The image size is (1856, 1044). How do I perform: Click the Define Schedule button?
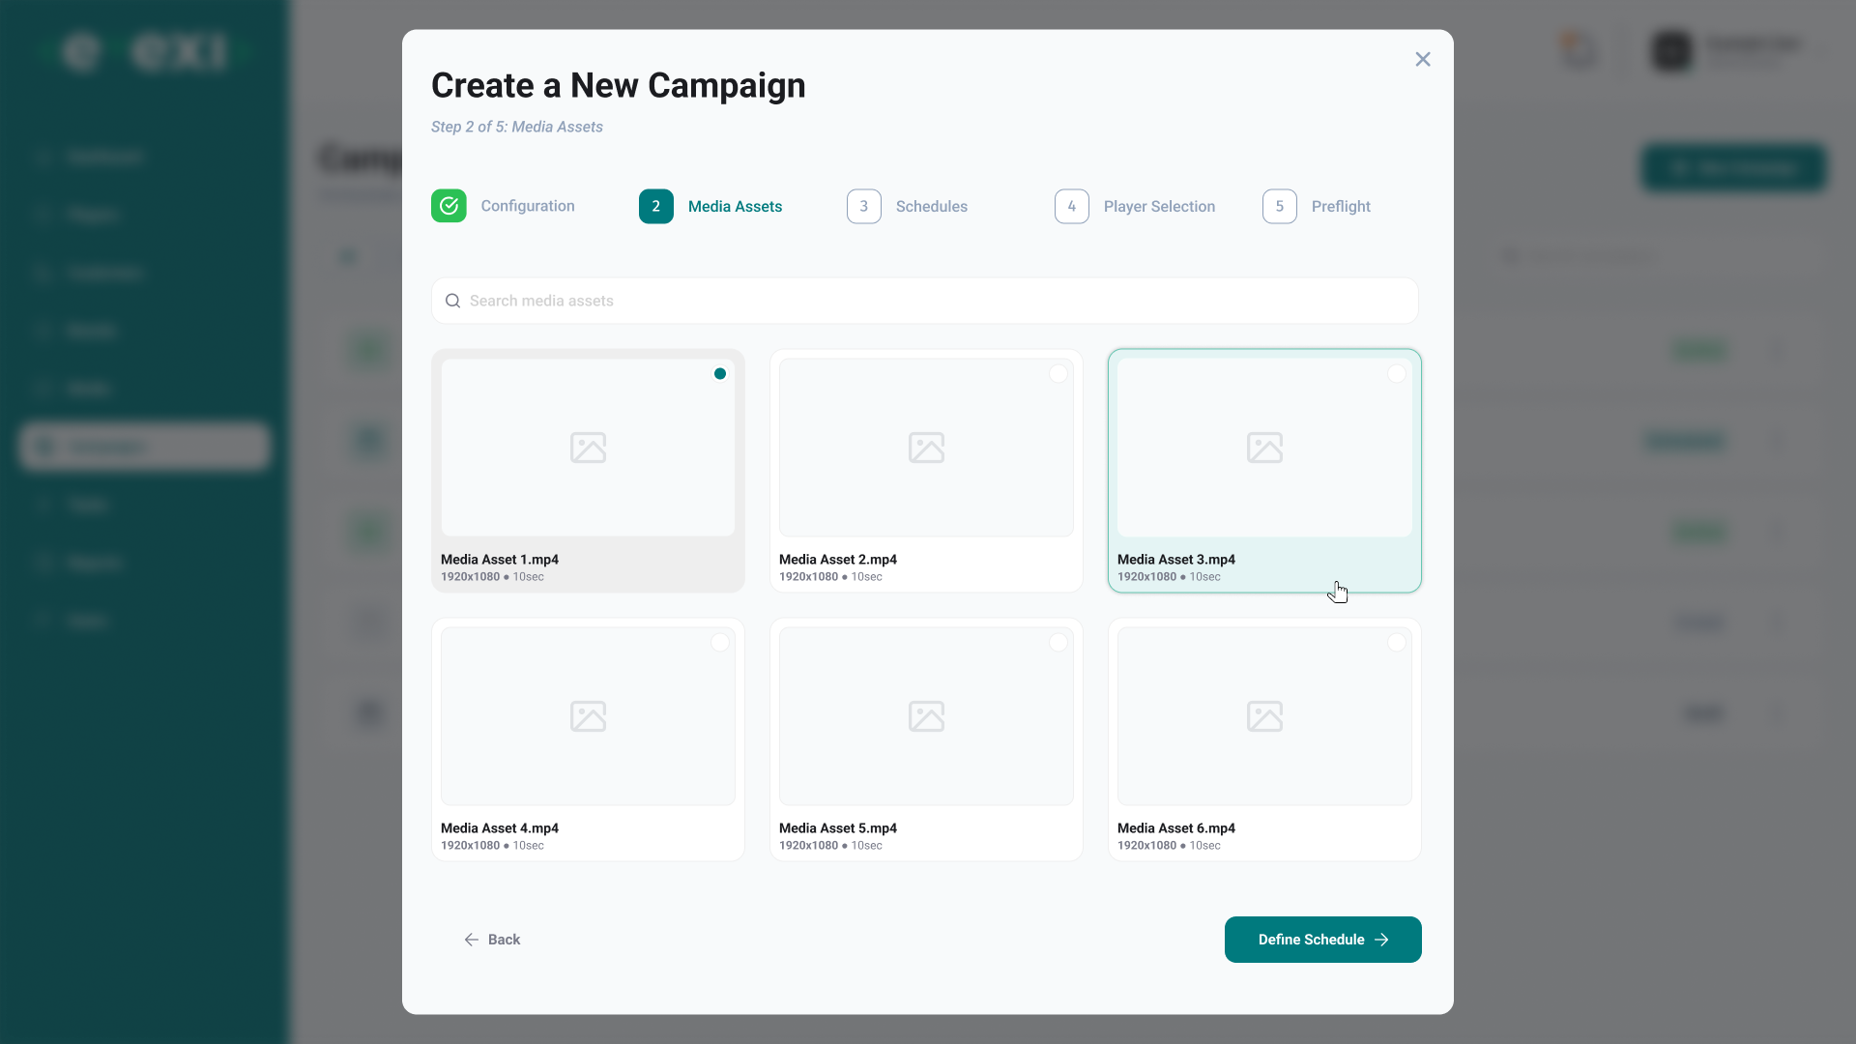pos(1322,940)
